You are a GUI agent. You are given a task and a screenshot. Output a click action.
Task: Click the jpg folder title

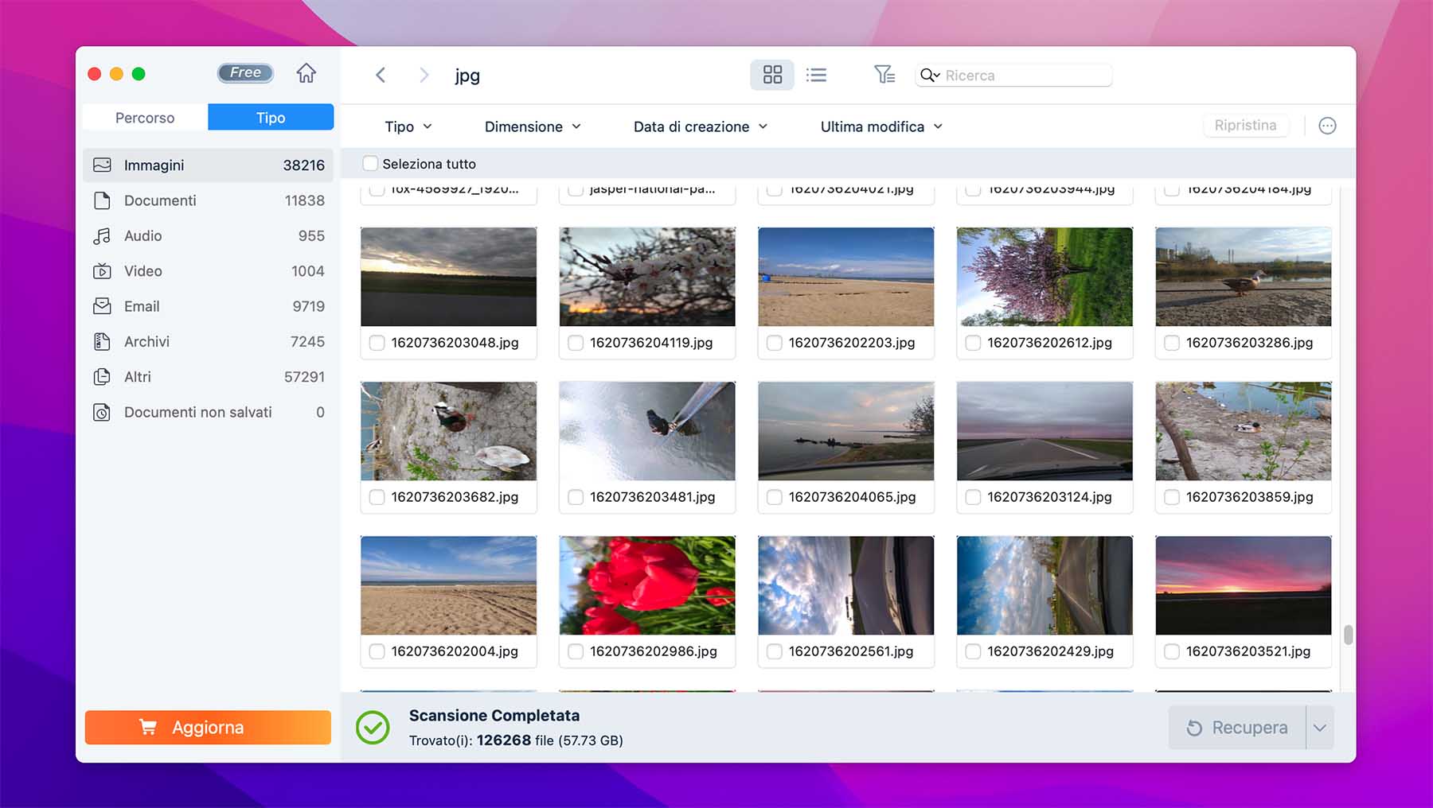tap(467, 76)
